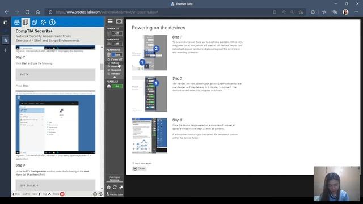Go back to the previous browser page
Screen dimensions: 363x204
6,12
